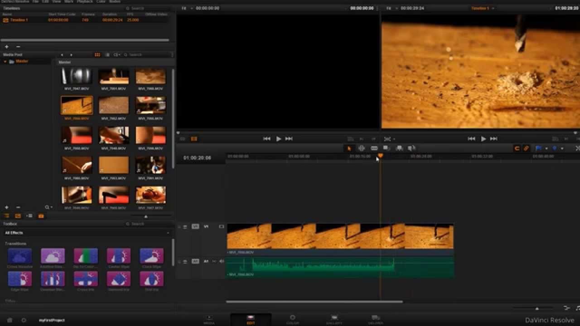Play the timeline viewer
Screen dimensions: 580x326
[483, 139]
